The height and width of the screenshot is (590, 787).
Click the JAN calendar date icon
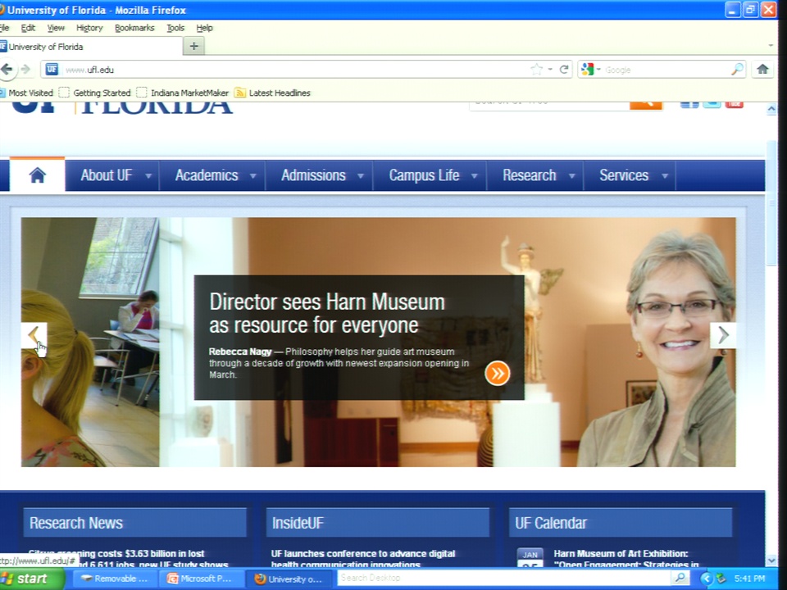point(530,557)
